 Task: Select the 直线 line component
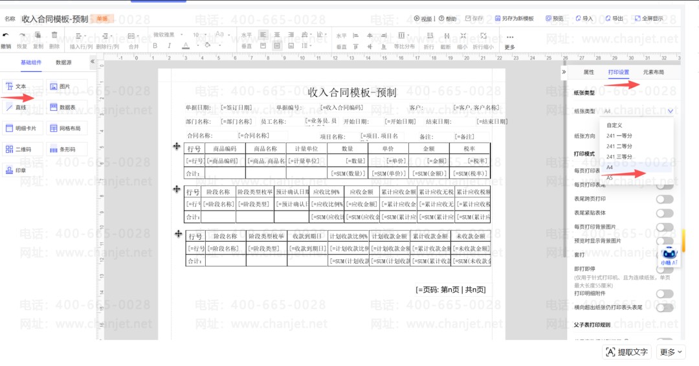coord(22,107)
